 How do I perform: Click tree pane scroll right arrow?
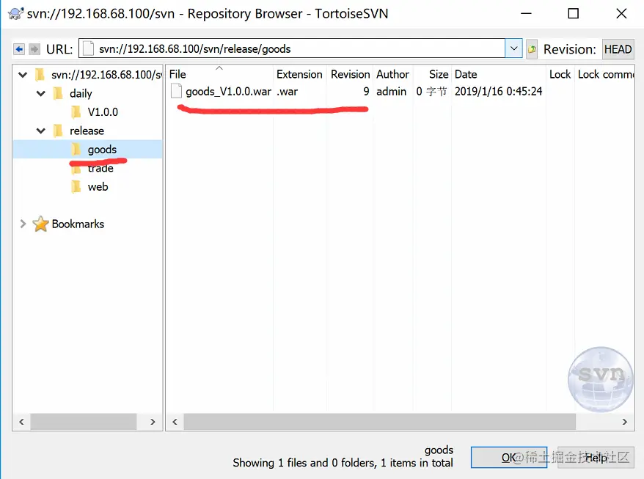point(153,422)
